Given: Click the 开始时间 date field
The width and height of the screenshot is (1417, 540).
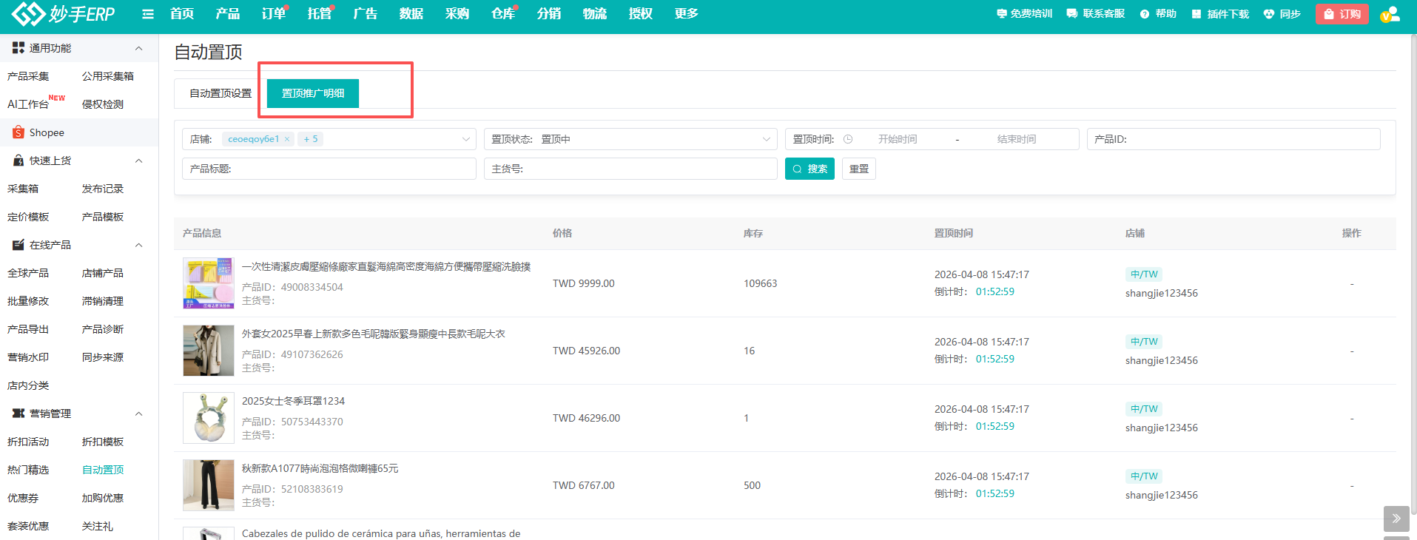Looking at the screenshot, I should (898, 139).
